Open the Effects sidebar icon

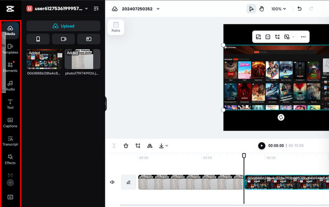coord(10,160)
